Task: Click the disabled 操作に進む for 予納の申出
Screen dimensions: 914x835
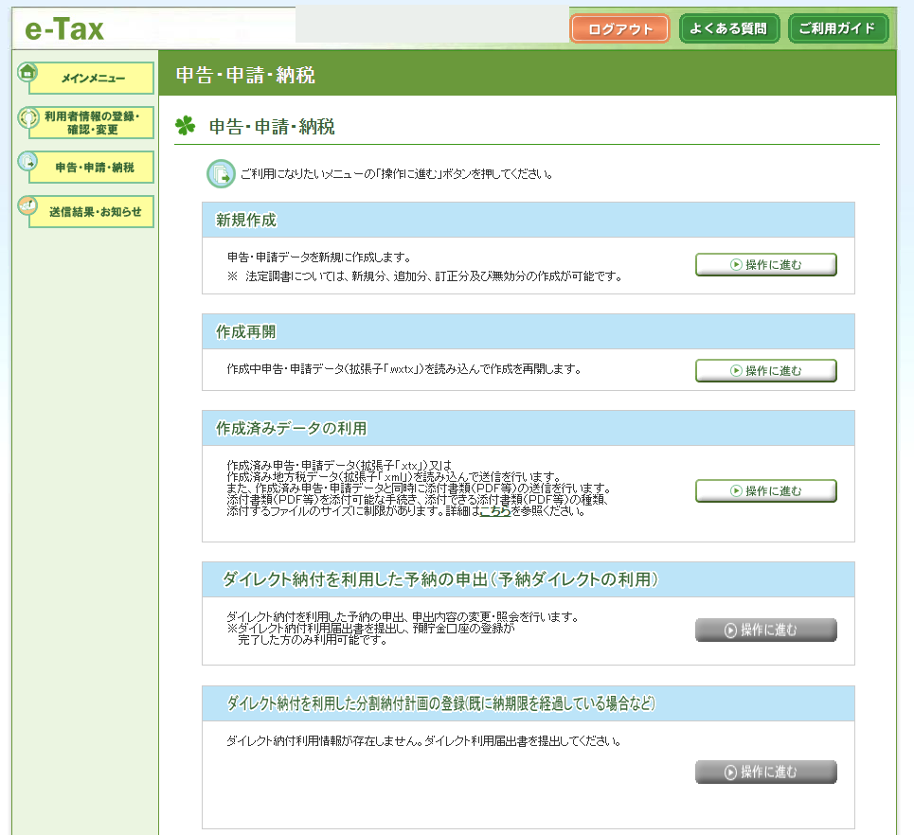Action: coord(766,630)
